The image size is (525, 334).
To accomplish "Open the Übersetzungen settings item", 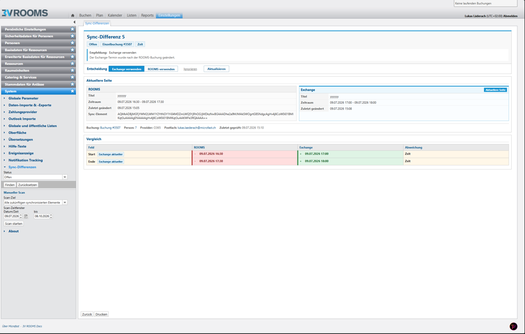I will pos(21,139).
